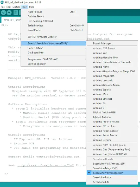The image size is (140, 187).
Task: Open Serial Plotter
Action: (x=53, y=30)
